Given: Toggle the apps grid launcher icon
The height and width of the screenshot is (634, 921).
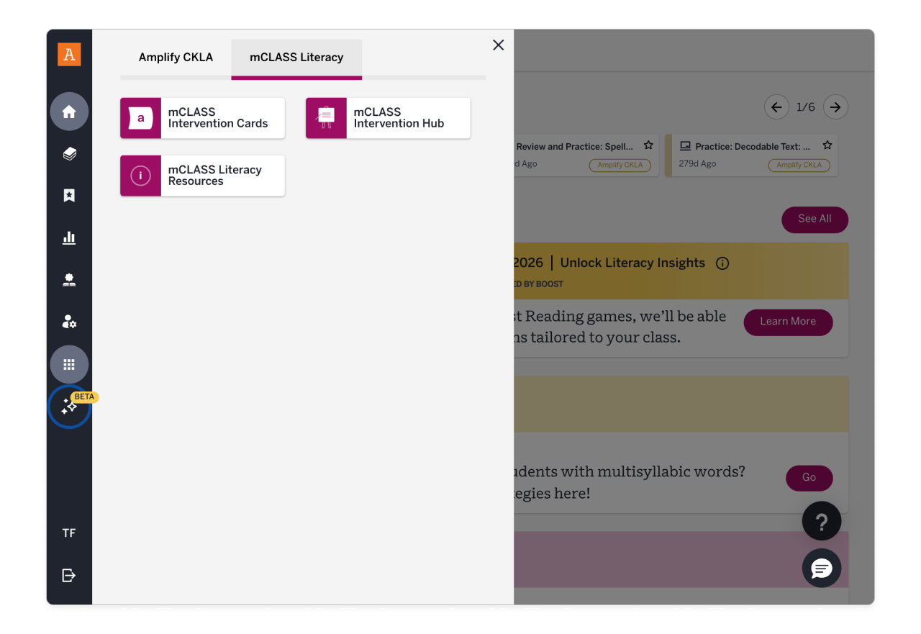Looking at the screenshot, I should [69, 364].
